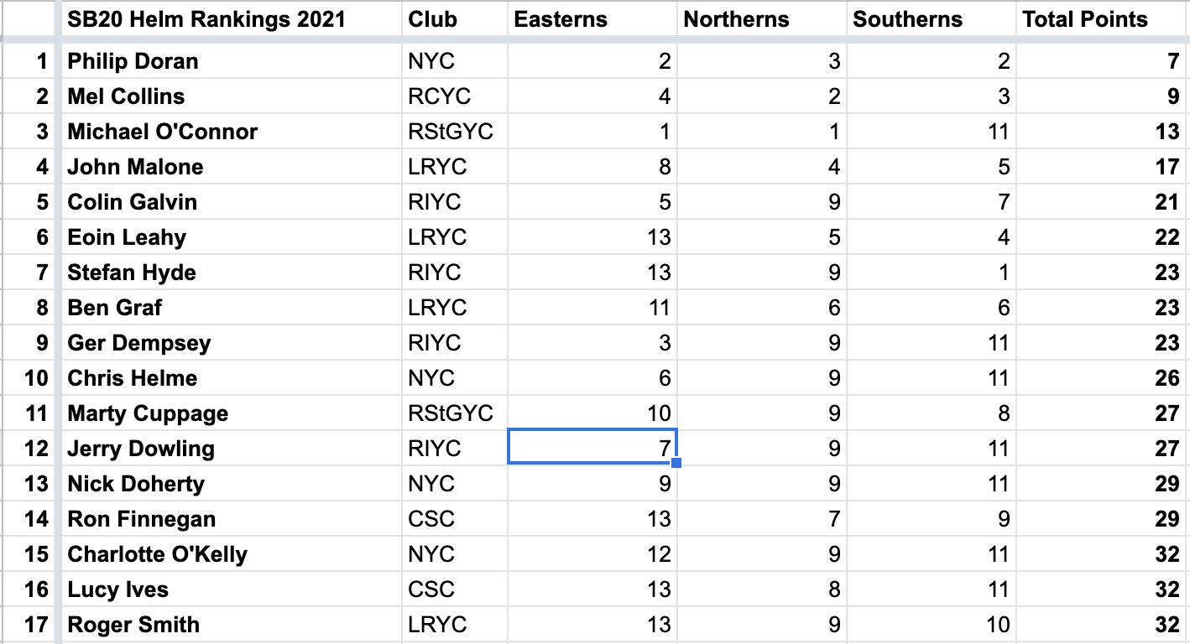Select the Philip Doran name cell
1190x644 pixels.
tap(232, 61)
